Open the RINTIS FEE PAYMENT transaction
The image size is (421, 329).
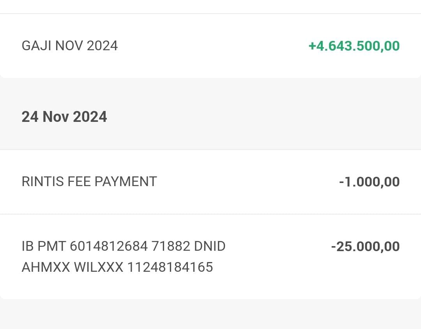pos(210,182)
